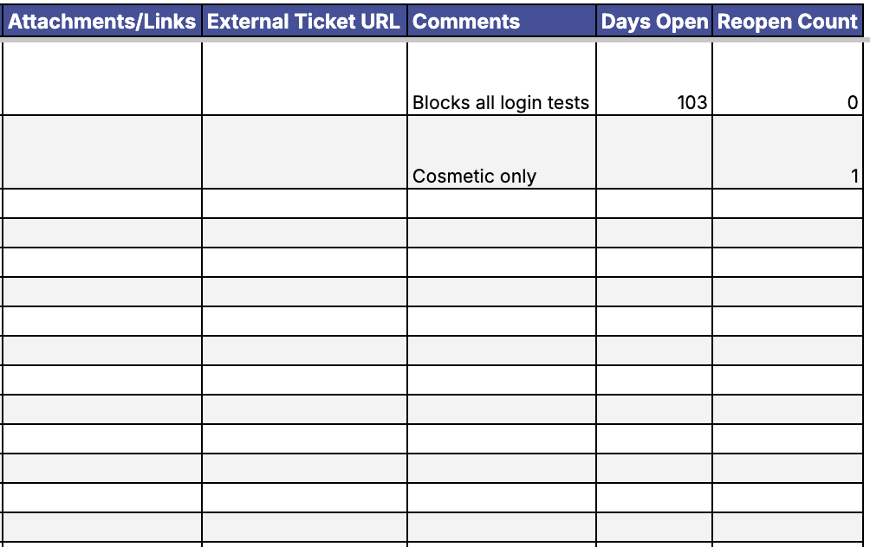The width and height of the screenshot is (870, 547).
Task: Click the Reopen Count column header
Action: tap(788, 22)
